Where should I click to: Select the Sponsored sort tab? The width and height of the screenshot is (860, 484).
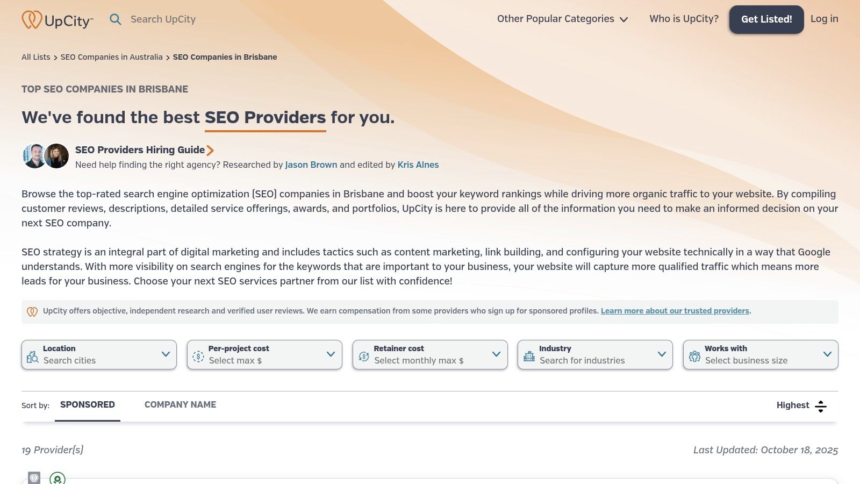click(88, 405)
